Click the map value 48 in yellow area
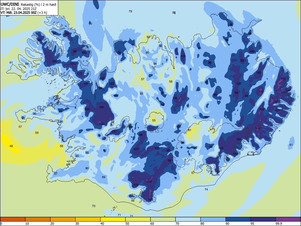Image resolution: width=301 pixels, height=226 pixels. [x=11, y=146]
